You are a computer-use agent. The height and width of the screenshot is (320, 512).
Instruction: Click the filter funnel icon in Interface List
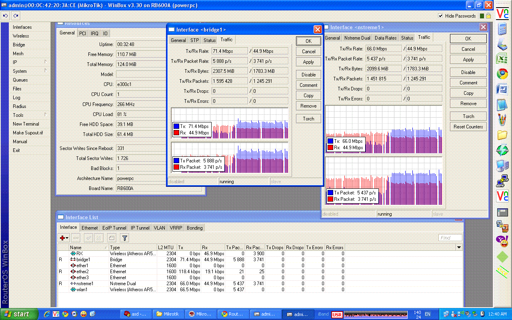(125, 238)
